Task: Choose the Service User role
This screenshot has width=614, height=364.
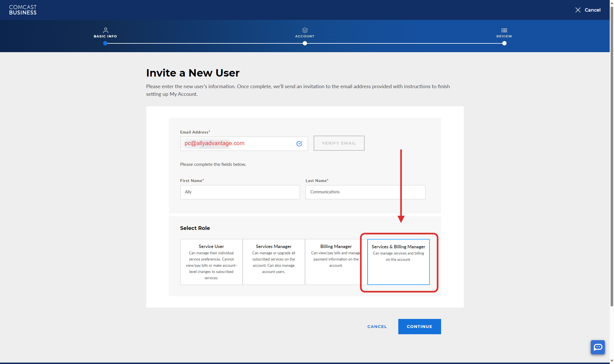Action: pyautogui.click(x=211, y=262)
